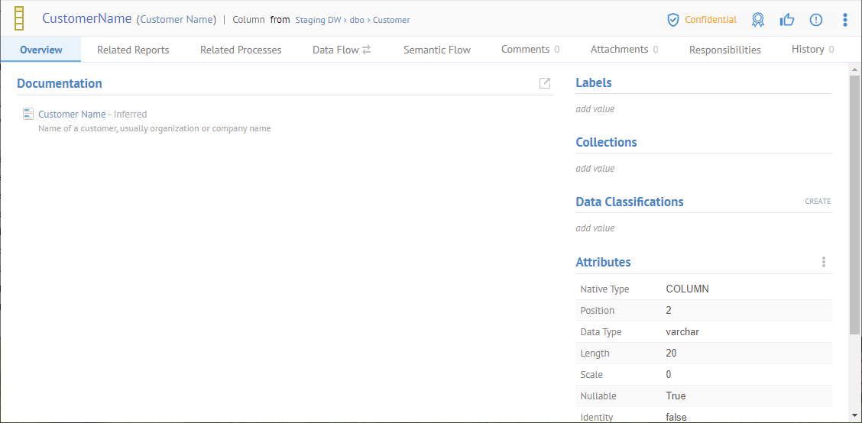Open Documentation in external editor icon
This screenshot has height=423, width=862.
pos(544,83)
